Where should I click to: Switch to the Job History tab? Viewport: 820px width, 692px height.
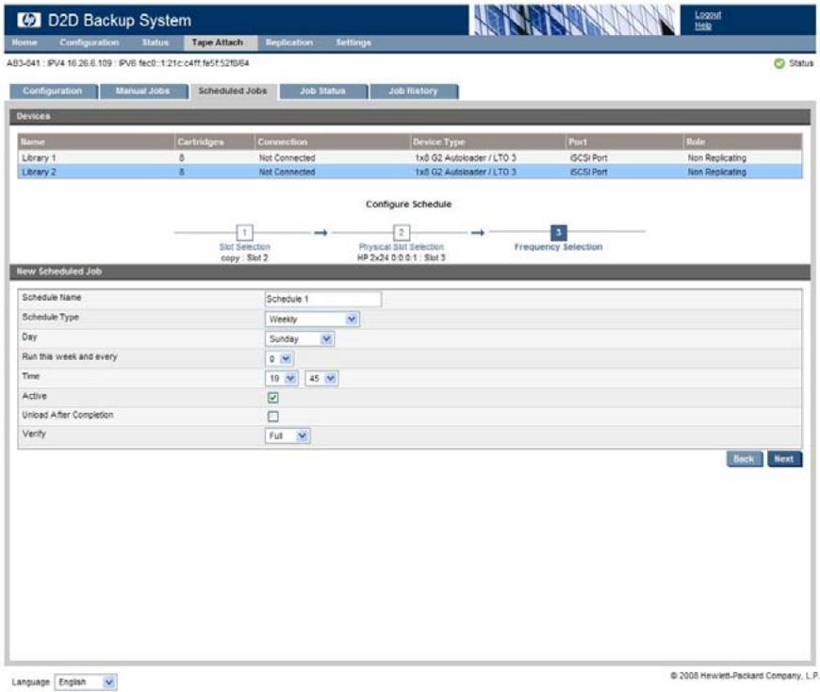pos(413,91)
